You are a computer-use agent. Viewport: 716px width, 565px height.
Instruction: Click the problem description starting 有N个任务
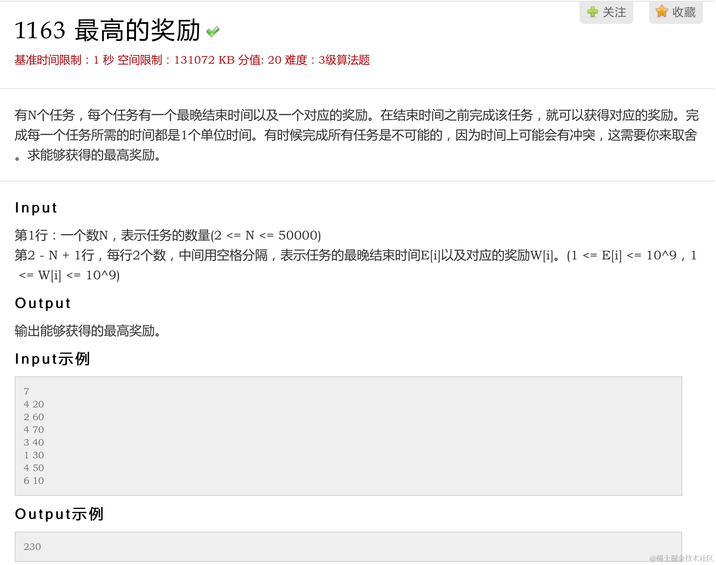point(357,135)
